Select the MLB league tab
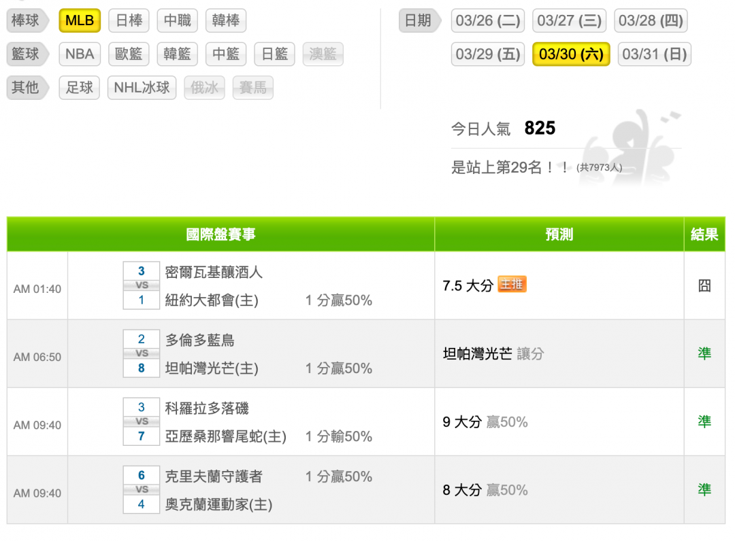Image resolution: width=735 pixels, height=541 pixels. point(80,20)
